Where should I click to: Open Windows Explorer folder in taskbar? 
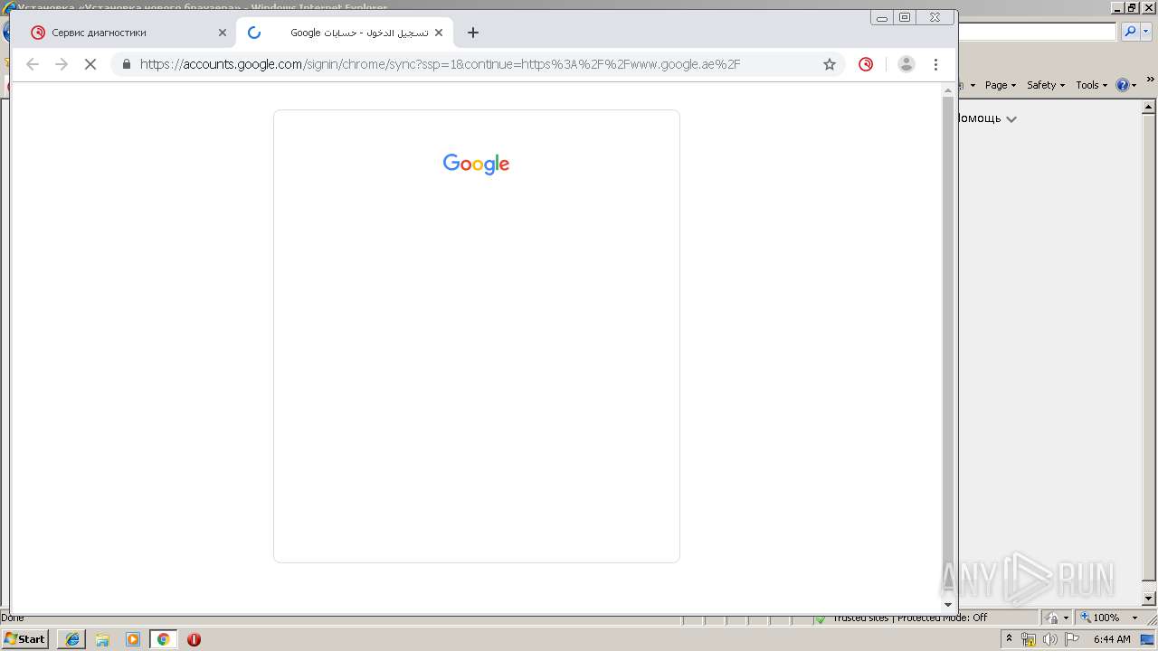[x=102, y=639]
